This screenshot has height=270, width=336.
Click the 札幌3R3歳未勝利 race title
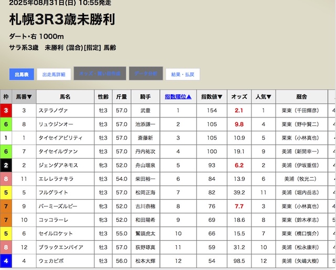coord(62,19)
